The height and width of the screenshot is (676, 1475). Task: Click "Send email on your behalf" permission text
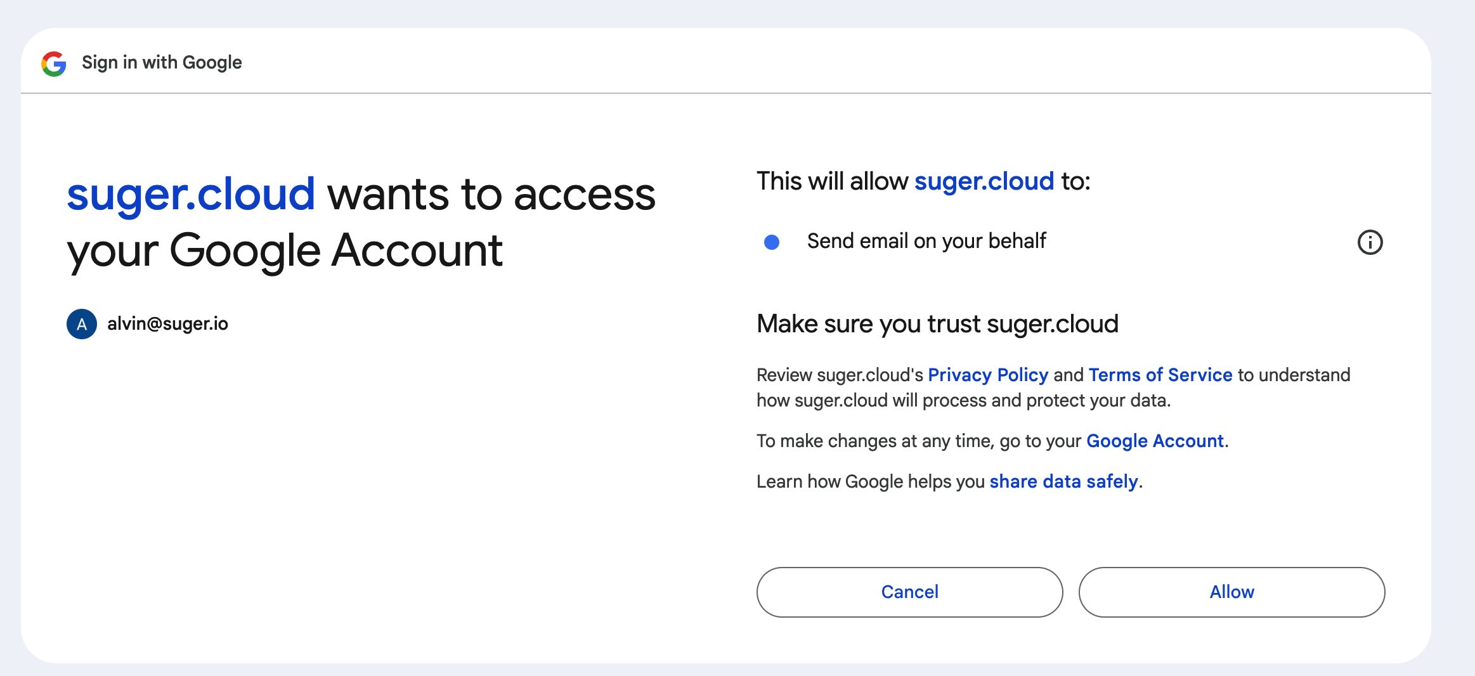coord(926,241)
